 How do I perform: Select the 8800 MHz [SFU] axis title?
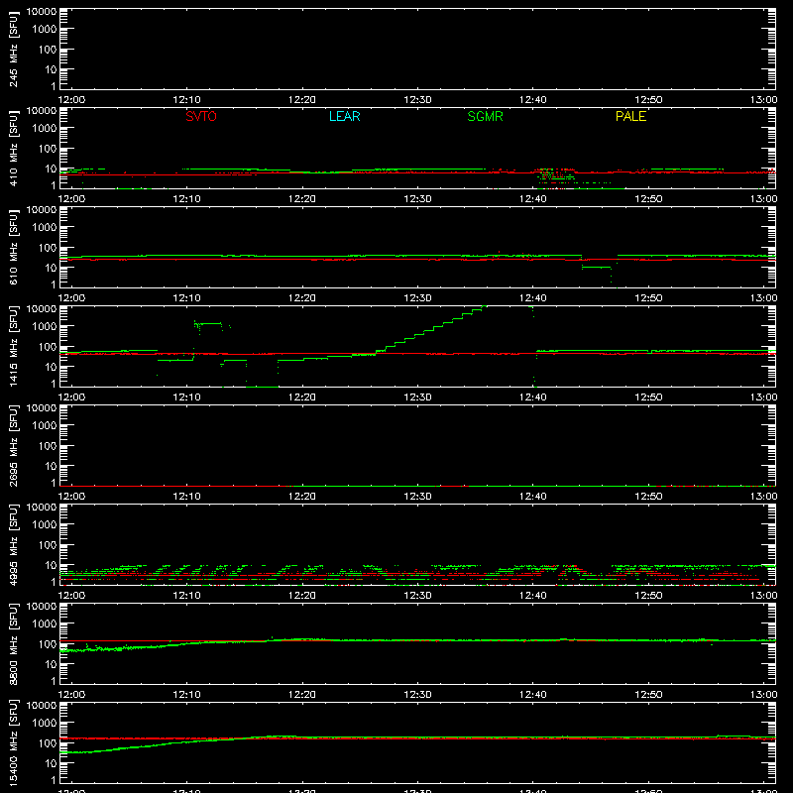click(14, 643)
